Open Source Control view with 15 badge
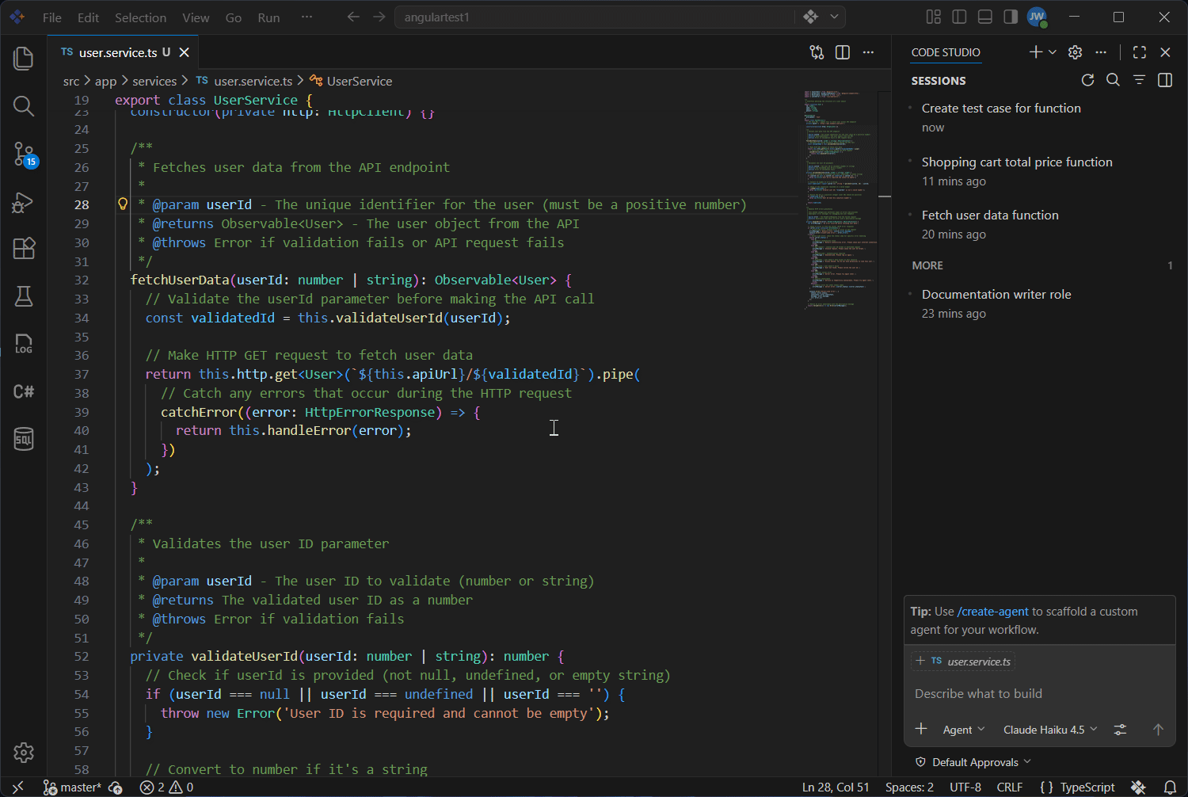 coord(24,154)
